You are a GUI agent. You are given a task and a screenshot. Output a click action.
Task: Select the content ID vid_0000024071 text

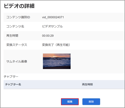click(53, 17)
